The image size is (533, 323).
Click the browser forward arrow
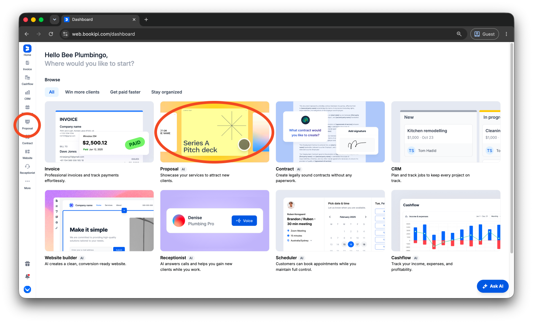pos(39,34)
